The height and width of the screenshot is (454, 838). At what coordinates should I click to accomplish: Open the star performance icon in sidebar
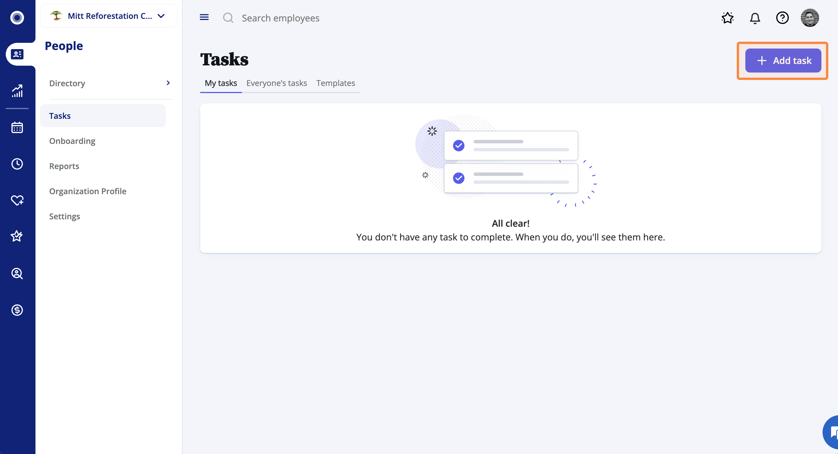(17, 236)
